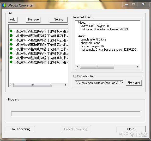This screenshot has width=151, height=141.
Task: Select the 第三课 file row
Action: click(x=38, y=31)
